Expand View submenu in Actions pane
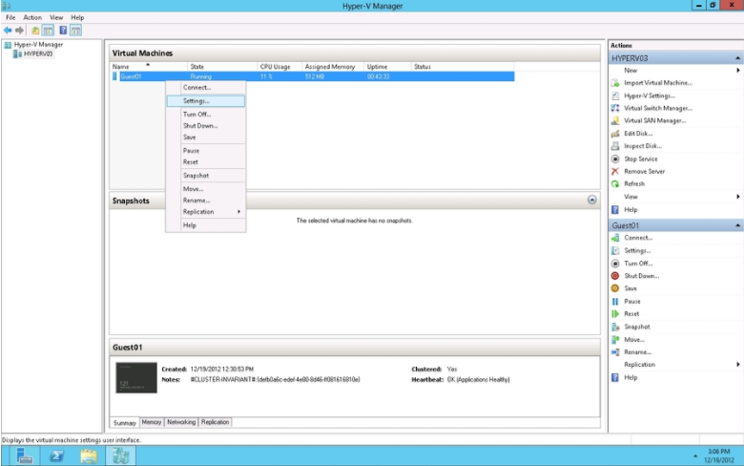The height and width of the screenshot is (466, 744). pyautogui.click(x=738, y=197)
